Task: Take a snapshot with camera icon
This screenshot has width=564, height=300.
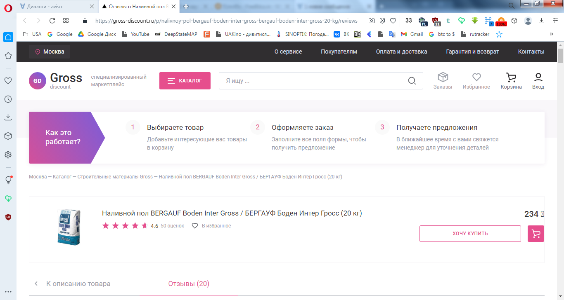Action: point(372,21)
